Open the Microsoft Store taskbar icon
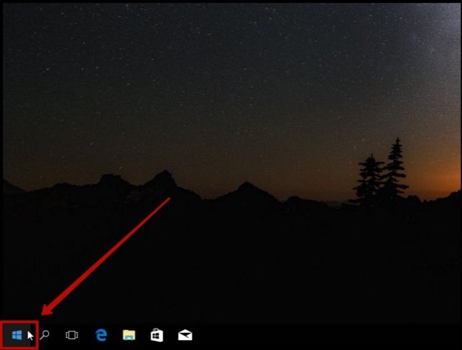This screenshot has height=350, width=462. 157,335
